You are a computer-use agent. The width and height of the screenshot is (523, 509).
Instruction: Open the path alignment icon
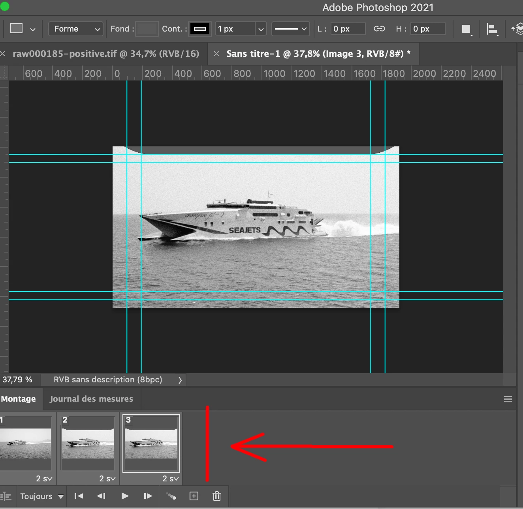click(x=493, y=30)
